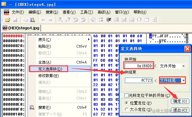Click the binoculars find icon in toolbar
192x117 pixels.
33,20
